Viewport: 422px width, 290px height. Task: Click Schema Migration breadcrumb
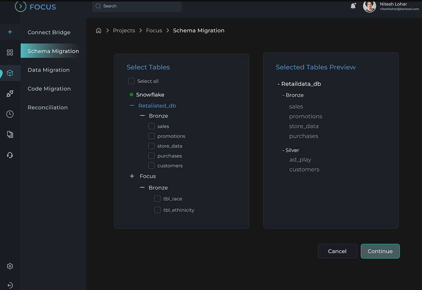click(198, 31)
